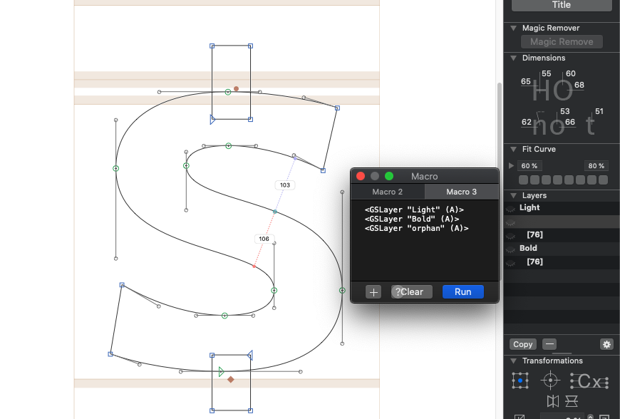Run the macro script
Screen dimensions: 620x419
(463, 291)
